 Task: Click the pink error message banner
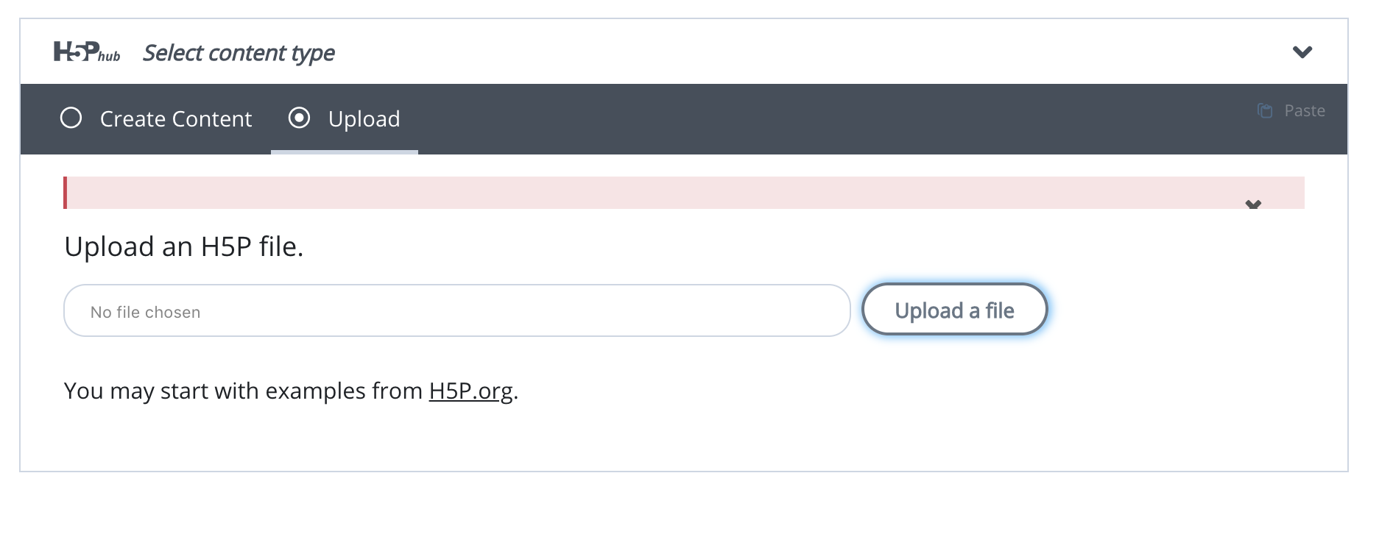click(x=684, y=193)
